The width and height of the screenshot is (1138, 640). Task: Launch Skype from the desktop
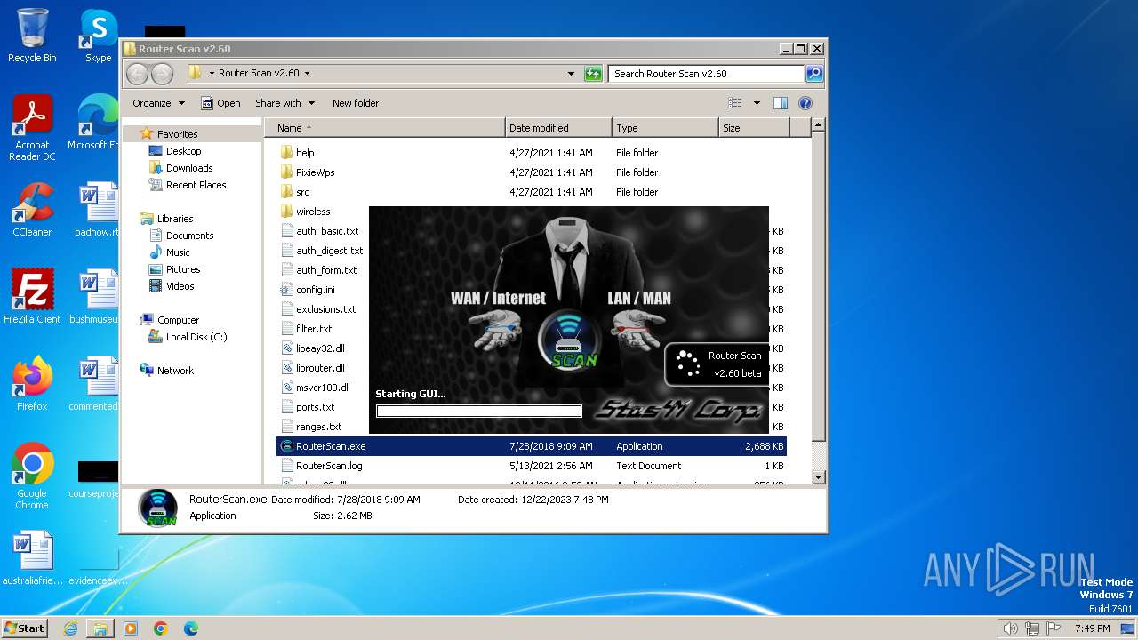click(98, 36)
